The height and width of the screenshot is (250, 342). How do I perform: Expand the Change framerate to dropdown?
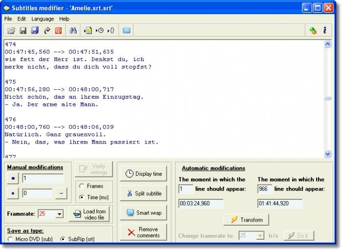tap(260, 236)
